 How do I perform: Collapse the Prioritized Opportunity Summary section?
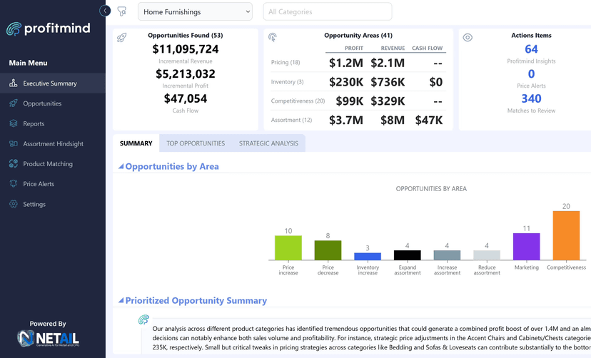tap(121, 301)
